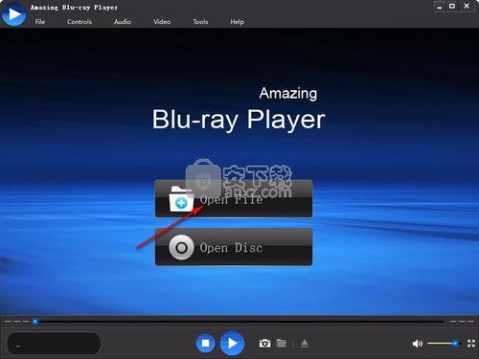Eject the disc with the eject icon
Image resolution: width=479 pixels, height=359 pixels.
point(305,344)
